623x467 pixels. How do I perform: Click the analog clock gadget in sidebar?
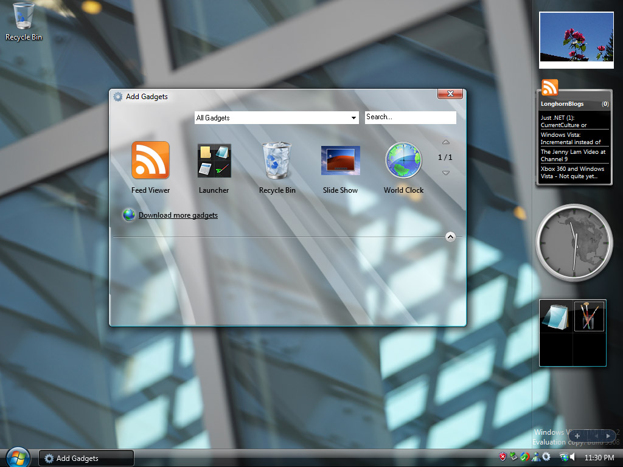click(x=574, y=242)
